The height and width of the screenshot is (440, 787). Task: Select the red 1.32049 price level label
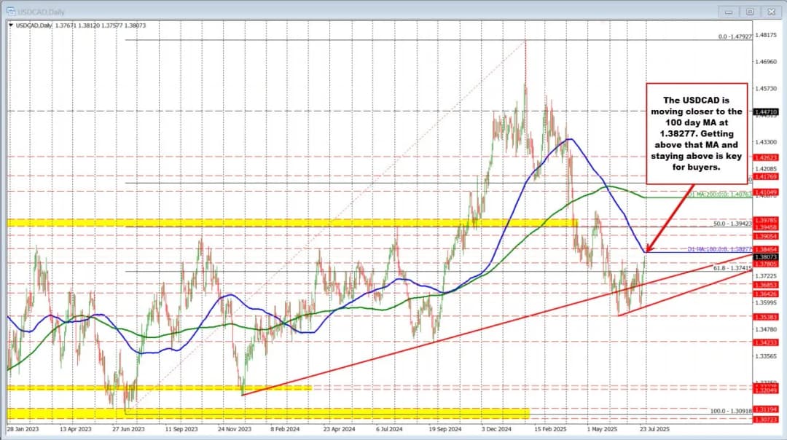coord(767,390)
